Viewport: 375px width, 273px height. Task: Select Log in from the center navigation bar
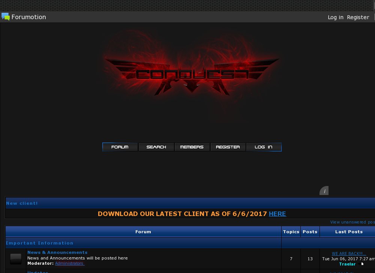point(264,147)
